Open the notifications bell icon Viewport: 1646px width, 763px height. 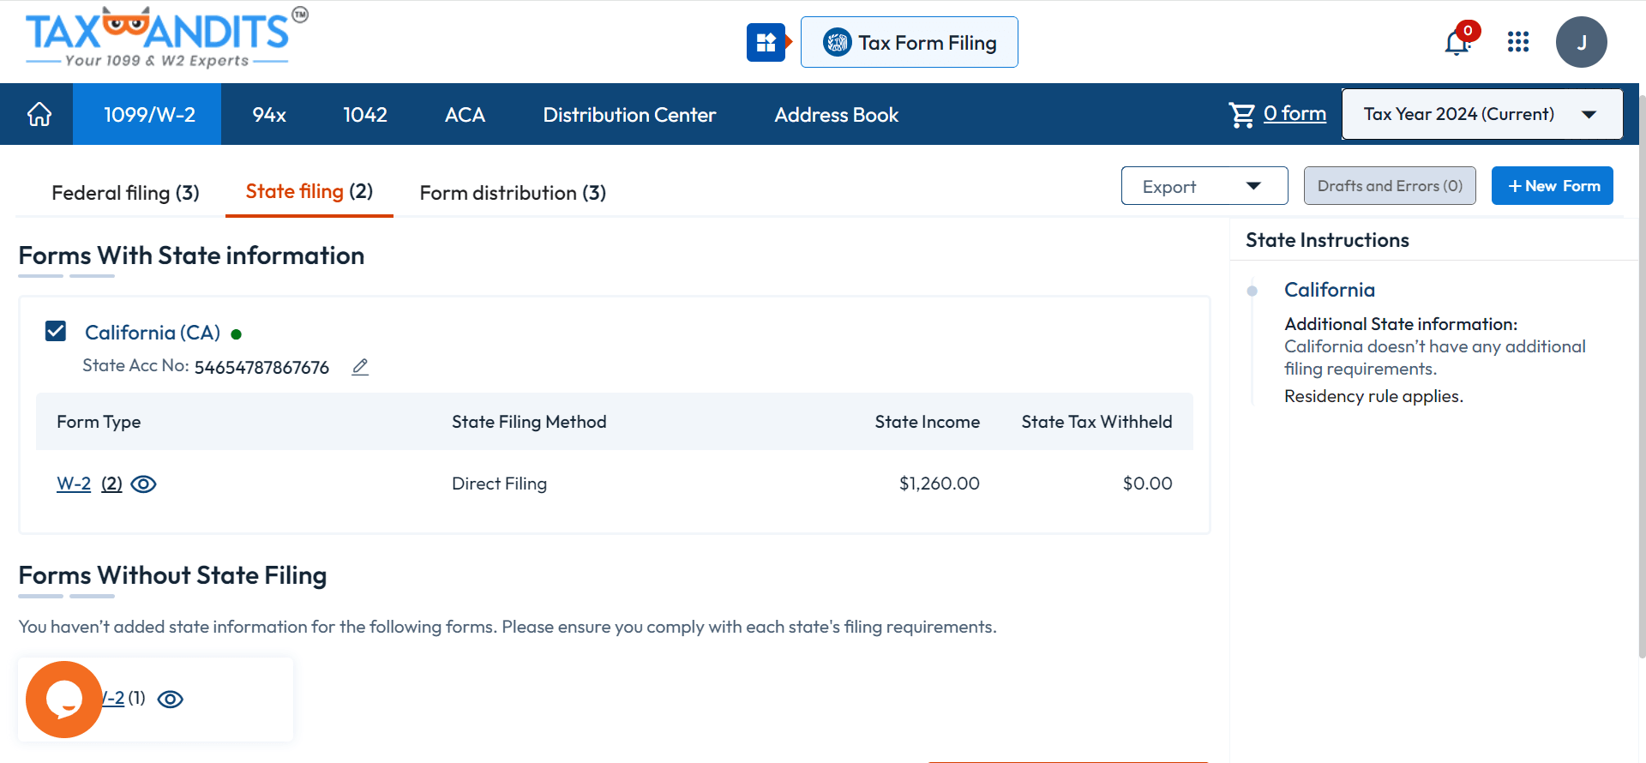(x=1457, y=42)
